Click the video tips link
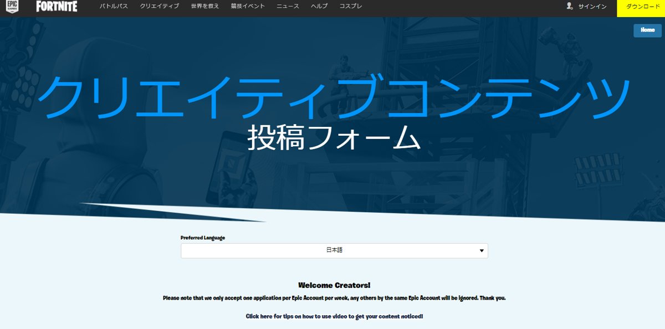 334,316
